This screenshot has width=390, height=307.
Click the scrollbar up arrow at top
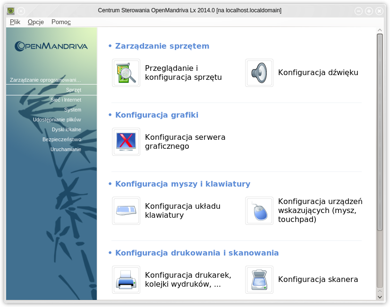click(380, 30)
